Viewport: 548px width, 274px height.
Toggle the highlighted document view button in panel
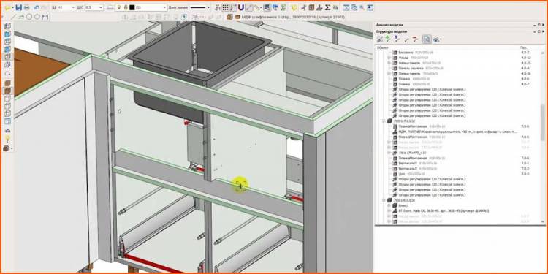pyautogui.click(x=426, y=39)
